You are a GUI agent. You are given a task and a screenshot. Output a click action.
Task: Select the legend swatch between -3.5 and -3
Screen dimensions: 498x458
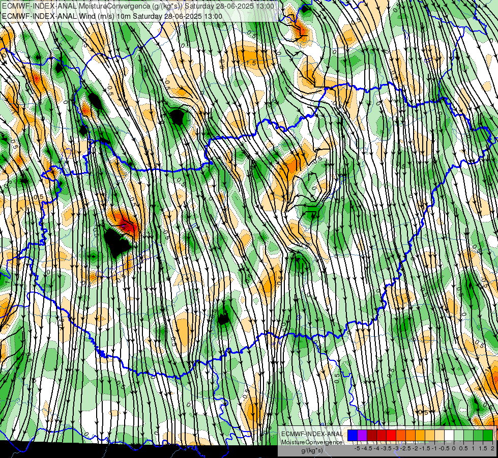391,435
